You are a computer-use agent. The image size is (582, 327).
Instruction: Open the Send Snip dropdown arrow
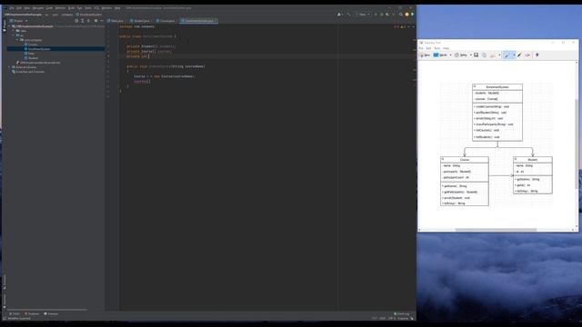click(x=499, y=54)
